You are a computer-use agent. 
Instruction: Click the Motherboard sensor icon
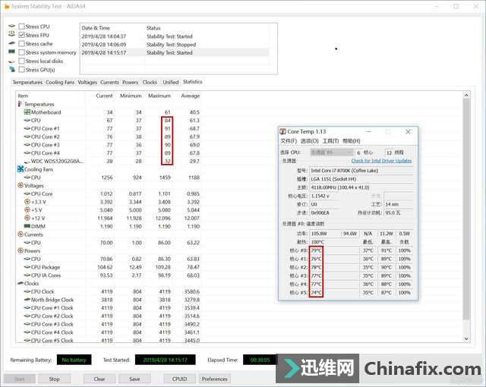[x=27, y=112]
